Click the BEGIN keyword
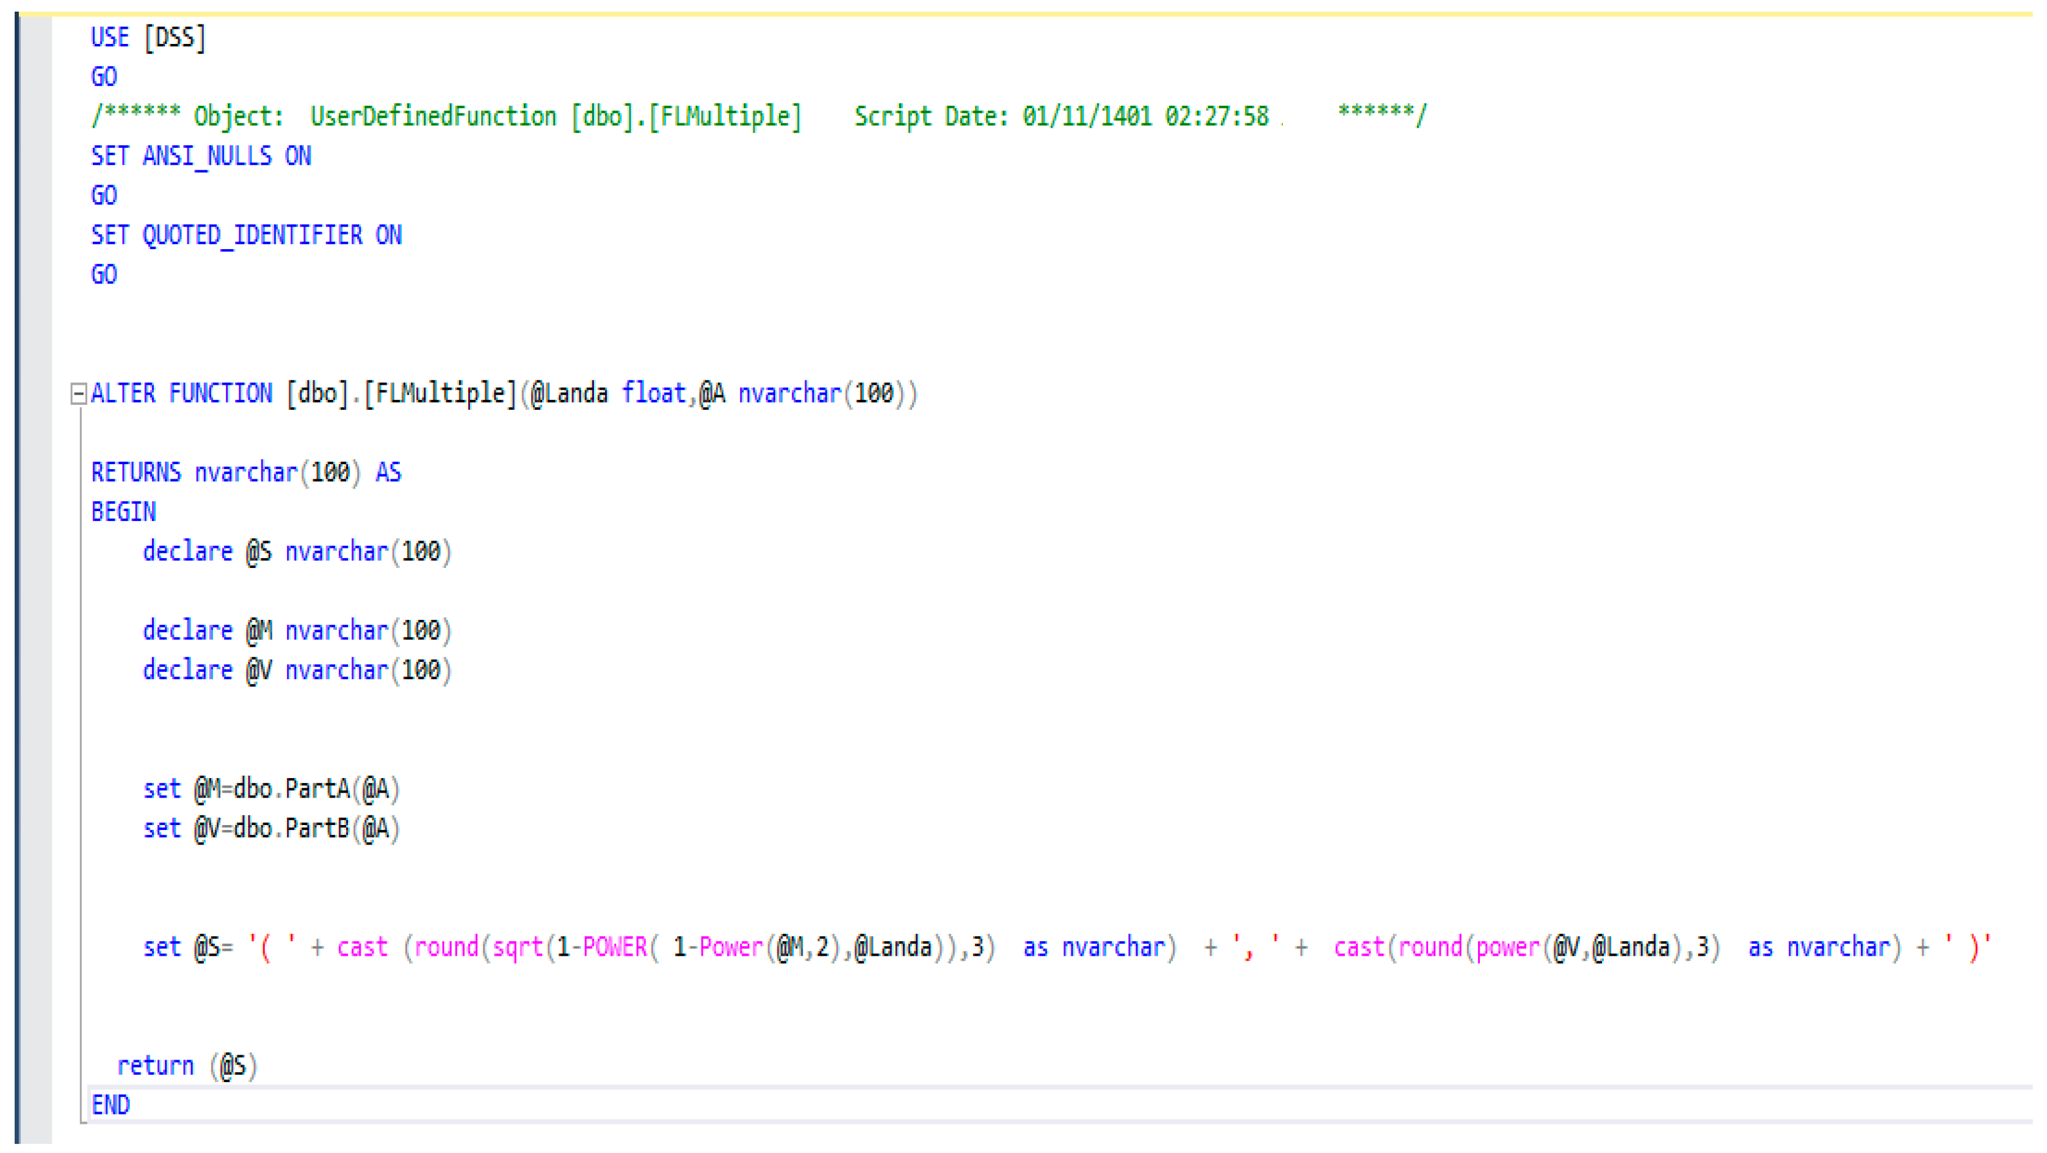2047x1153 pixels. [x=123, y=512]
